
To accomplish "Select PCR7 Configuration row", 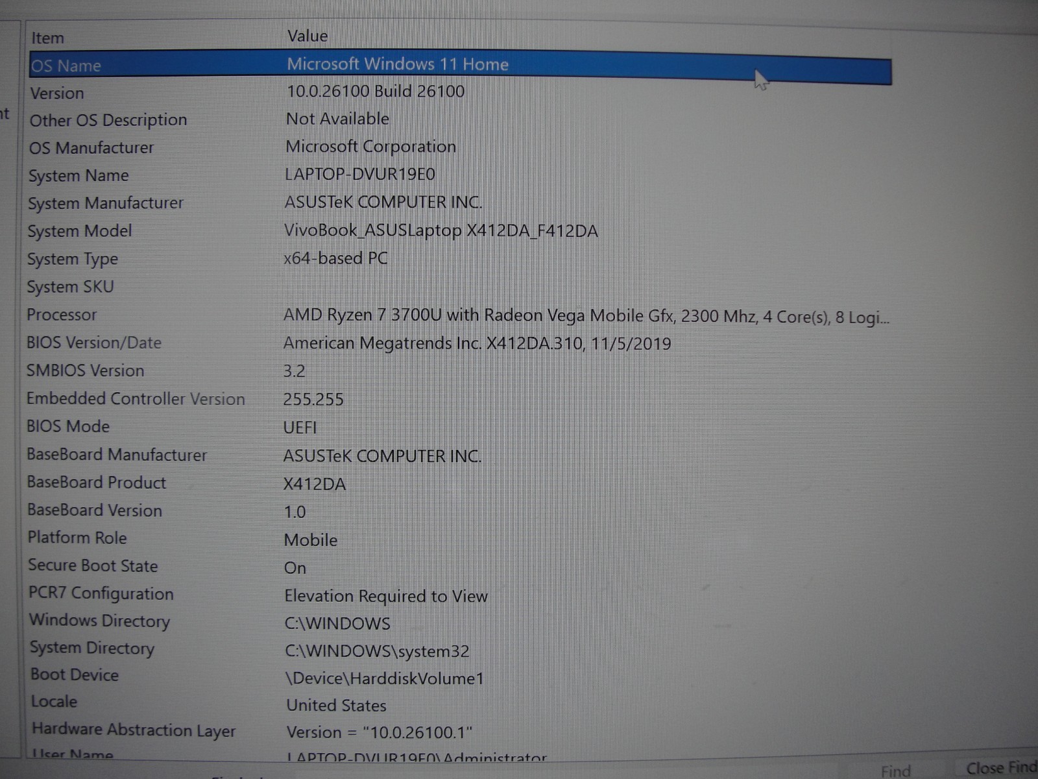I will 101,594.
